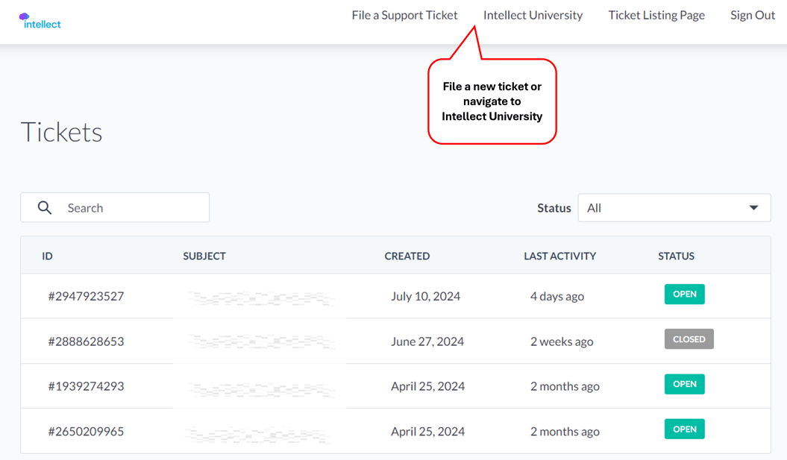787x460 pixels.
Task: Sort by the Last Activity column header
Action: coord(559,256)
